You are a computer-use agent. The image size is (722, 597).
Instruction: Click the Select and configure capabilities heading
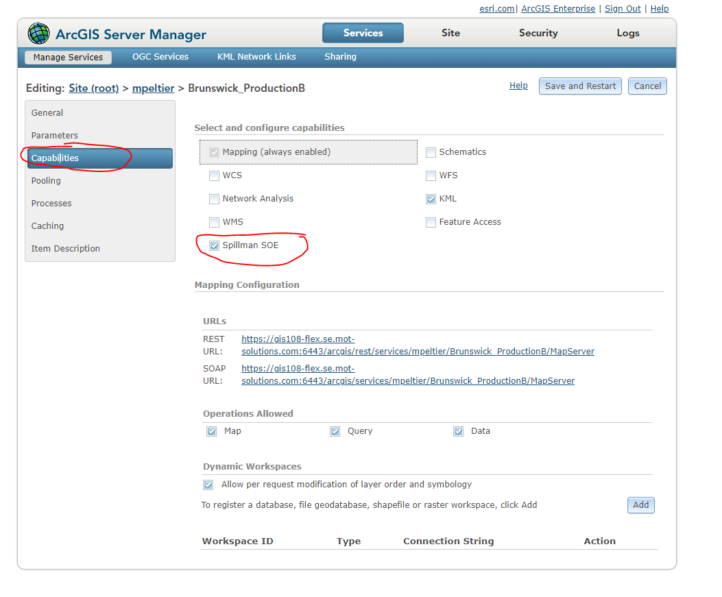pyautogui.click(x=269, y=128)
